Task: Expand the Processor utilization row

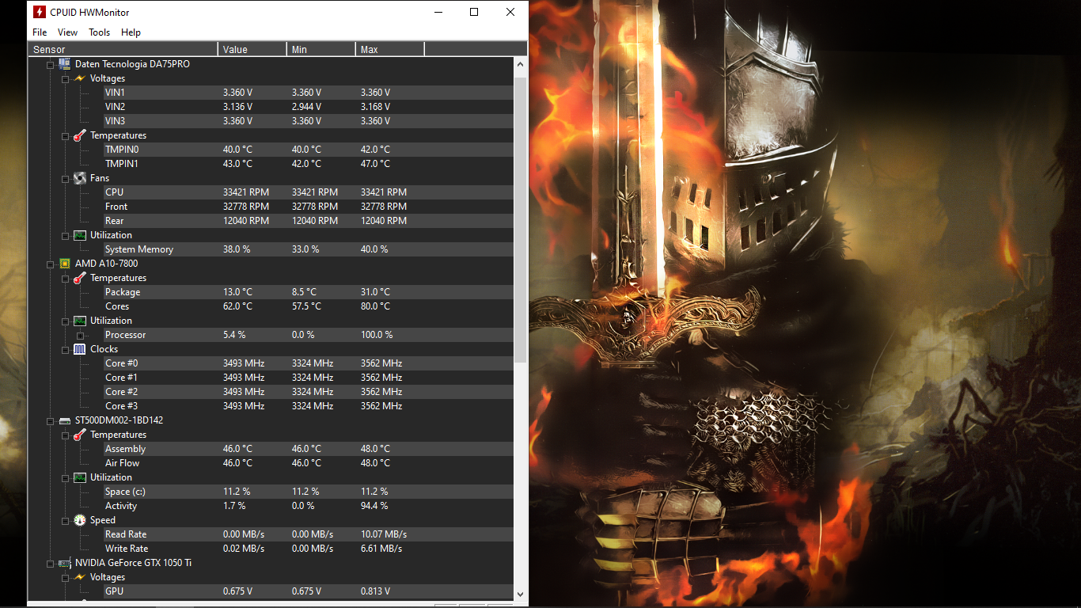Action: pos(80,335)
